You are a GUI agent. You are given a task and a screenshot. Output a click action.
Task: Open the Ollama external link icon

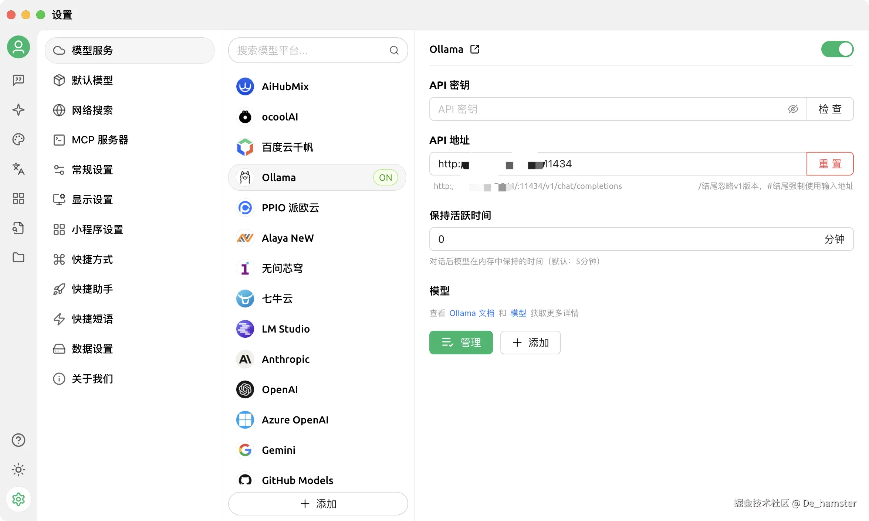click(475, 49)
